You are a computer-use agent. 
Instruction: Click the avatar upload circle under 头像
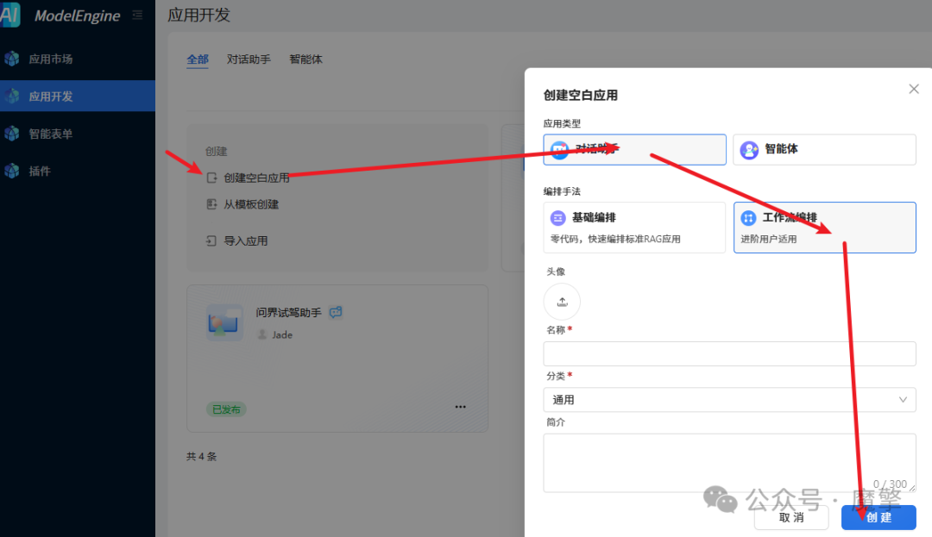(x=562, y=302)
